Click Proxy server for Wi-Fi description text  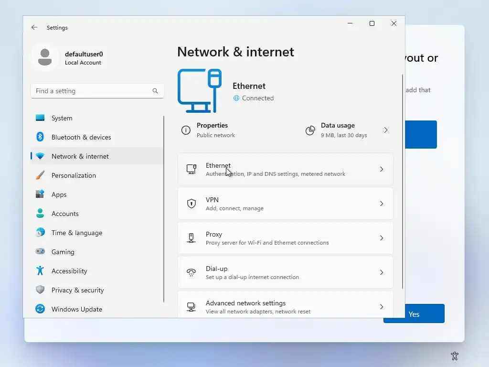point(267,242)
